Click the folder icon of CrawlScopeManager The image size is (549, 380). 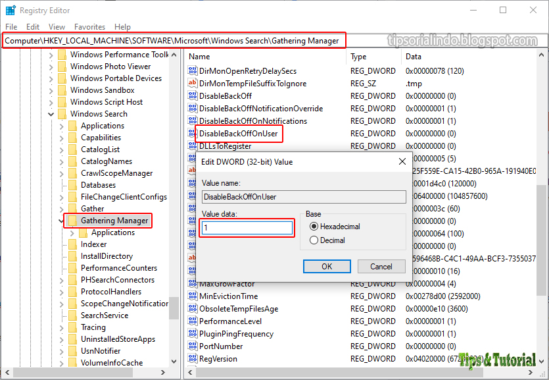(72, 173)
